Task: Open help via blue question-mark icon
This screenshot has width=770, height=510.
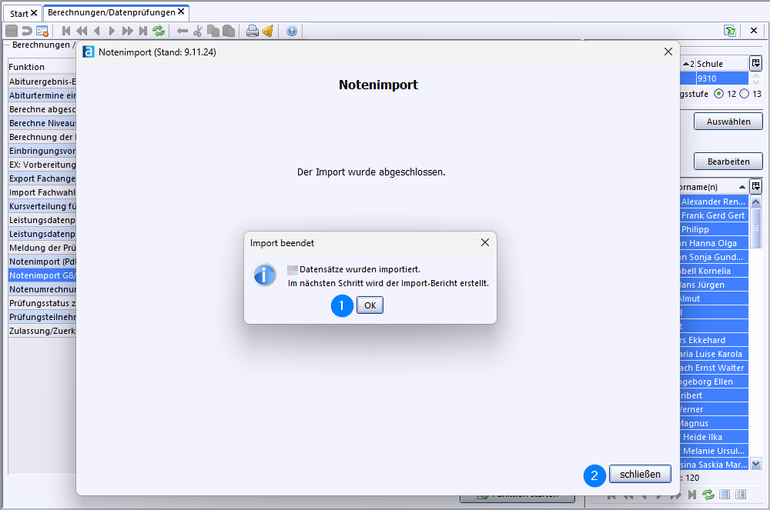Action: click(292, 31)
